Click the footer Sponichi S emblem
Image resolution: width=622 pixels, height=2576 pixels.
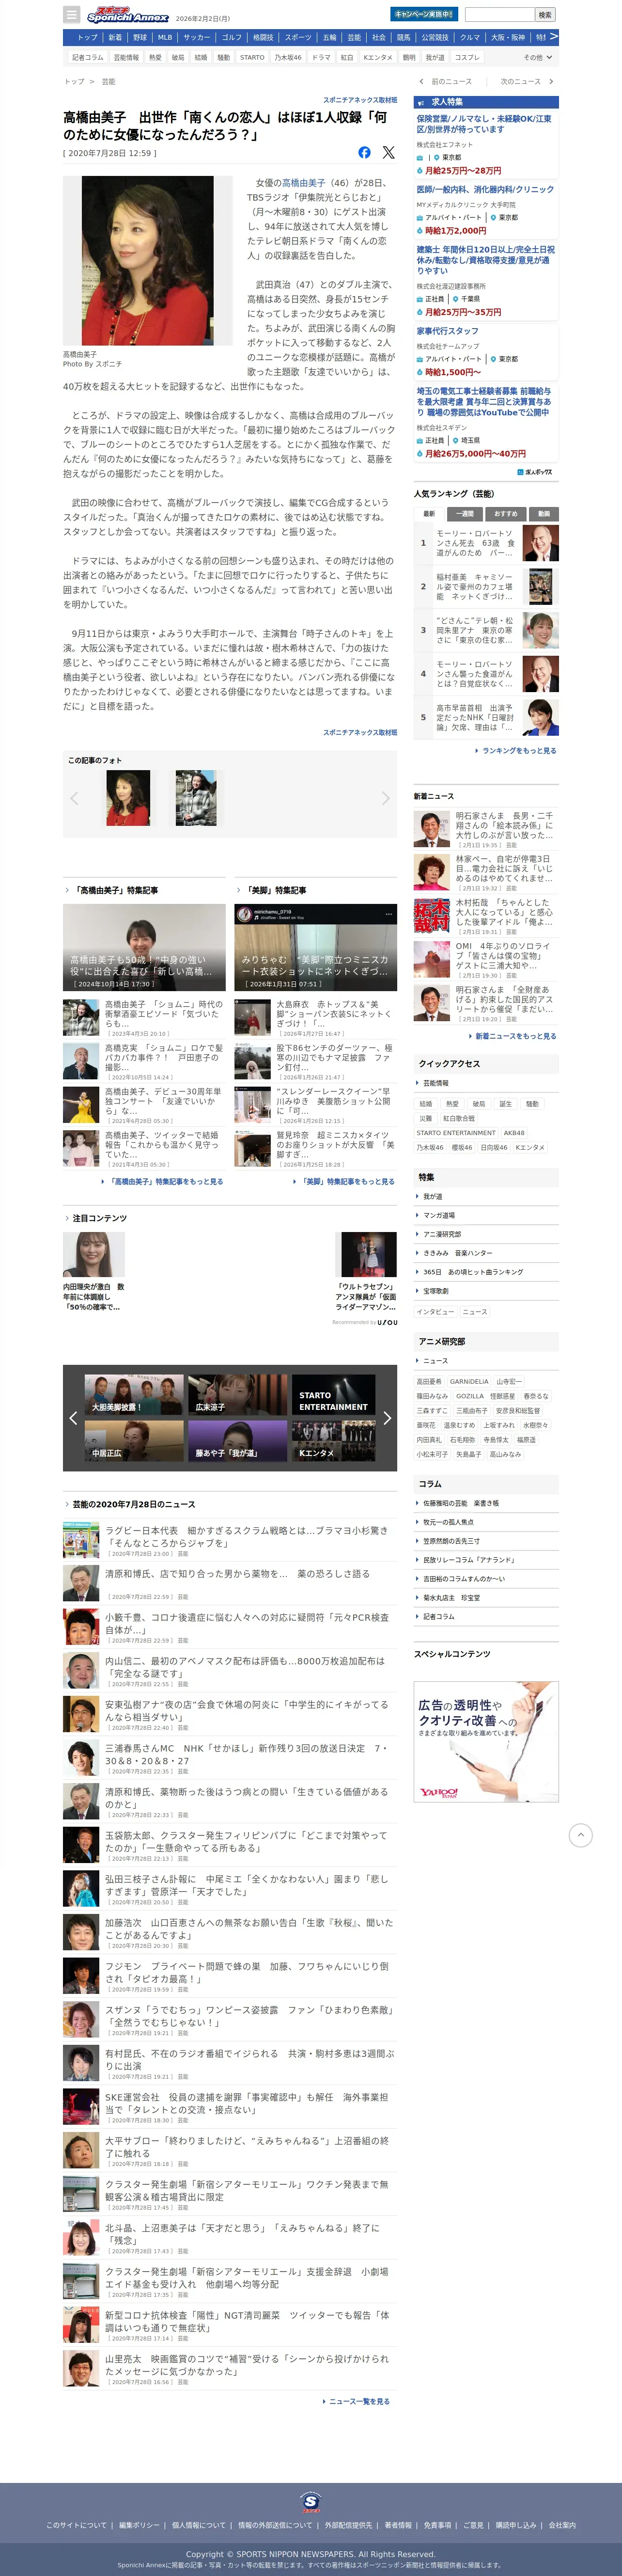click(311, 2501)
